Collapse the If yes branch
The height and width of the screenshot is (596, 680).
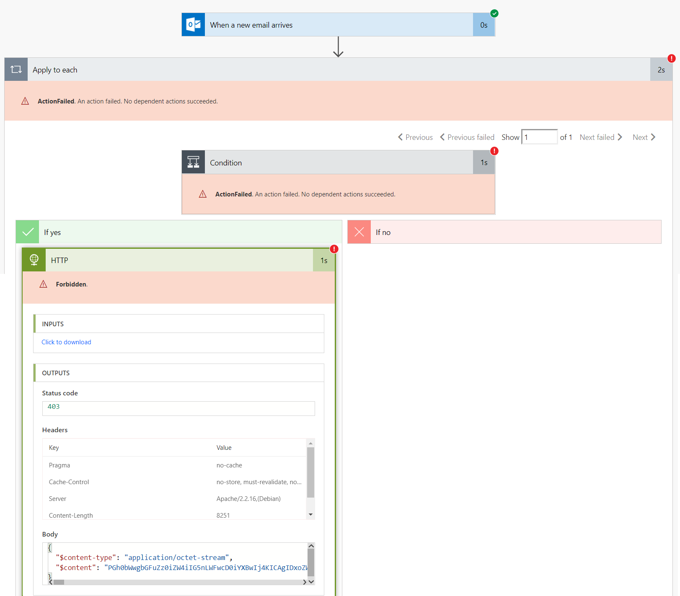[179, 232]
